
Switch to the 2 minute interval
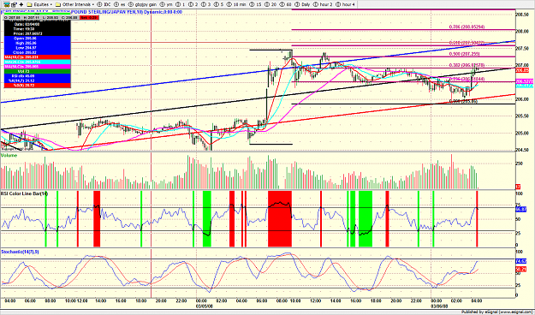[193, 4]
